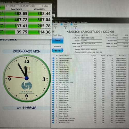Click the am 11:55:46 digital time
This screenshot has height=129, width=129.
(27, 108)
